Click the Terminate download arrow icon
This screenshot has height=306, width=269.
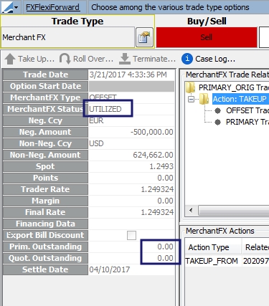click(x=125, y=59)
